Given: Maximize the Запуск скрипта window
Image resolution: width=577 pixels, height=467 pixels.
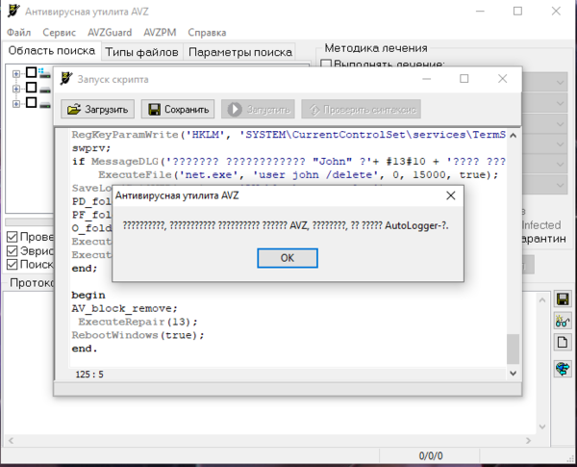Looking at the screenshot, I should (464, 79).
